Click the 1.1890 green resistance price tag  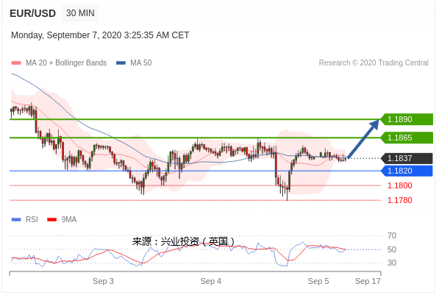tap(407, 119)
